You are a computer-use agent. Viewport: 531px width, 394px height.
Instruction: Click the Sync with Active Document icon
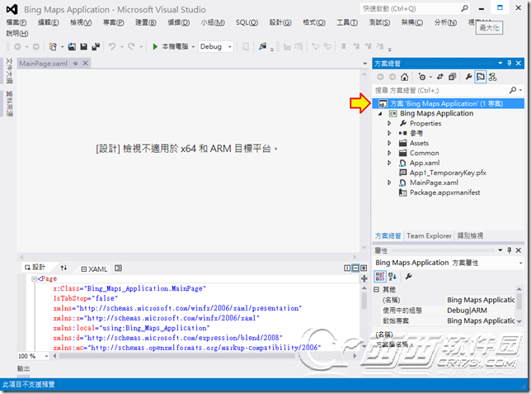tap(440, 77)
